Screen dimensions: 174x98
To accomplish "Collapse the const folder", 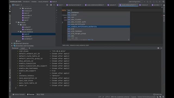I will pos(18,25).
